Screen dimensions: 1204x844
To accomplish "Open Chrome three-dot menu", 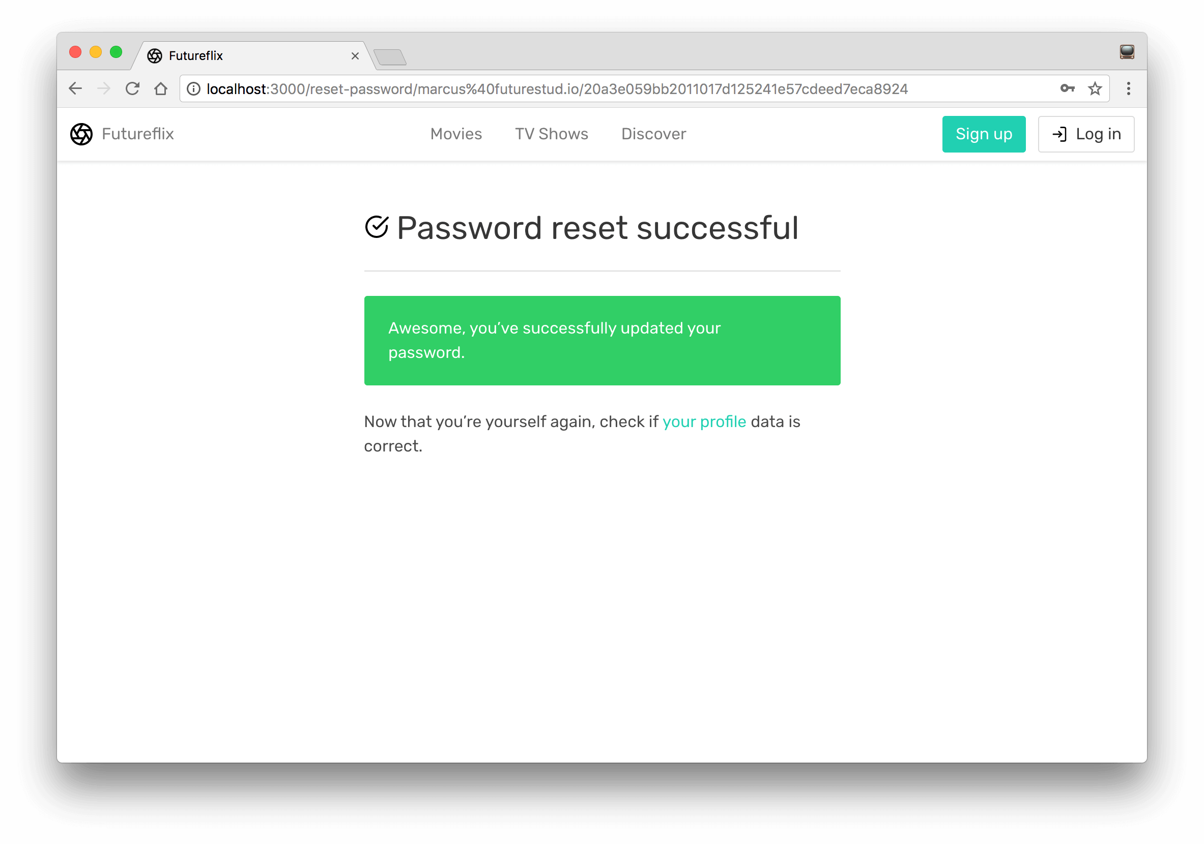I will click(1128, 88).
